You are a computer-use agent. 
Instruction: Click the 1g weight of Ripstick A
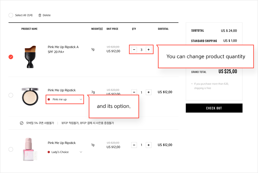pyautogui.click(x=93, y=49)
